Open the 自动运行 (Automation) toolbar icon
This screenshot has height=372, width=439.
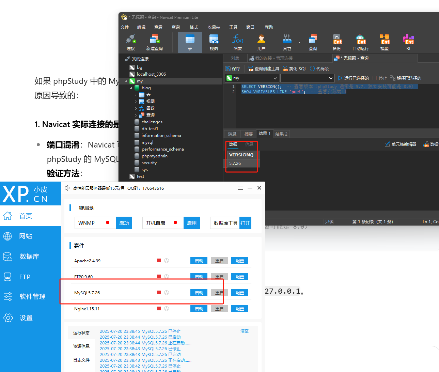click(x=361, y=42)
